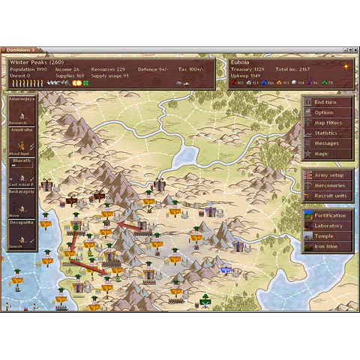This screenshot has height=360, width=360.
Task: Click the white astral pearl icon
Action: coord(294,82)
